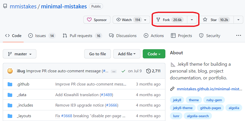The image size is (245, 121).
Task: Click the Pull requests count 16 badge
Action: (x=98, y=36)
